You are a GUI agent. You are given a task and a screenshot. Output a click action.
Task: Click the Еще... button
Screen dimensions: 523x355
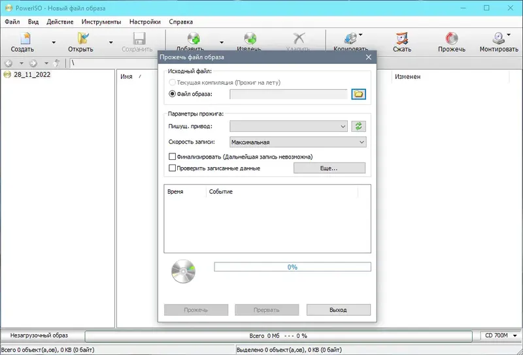[x=329, y=168]
